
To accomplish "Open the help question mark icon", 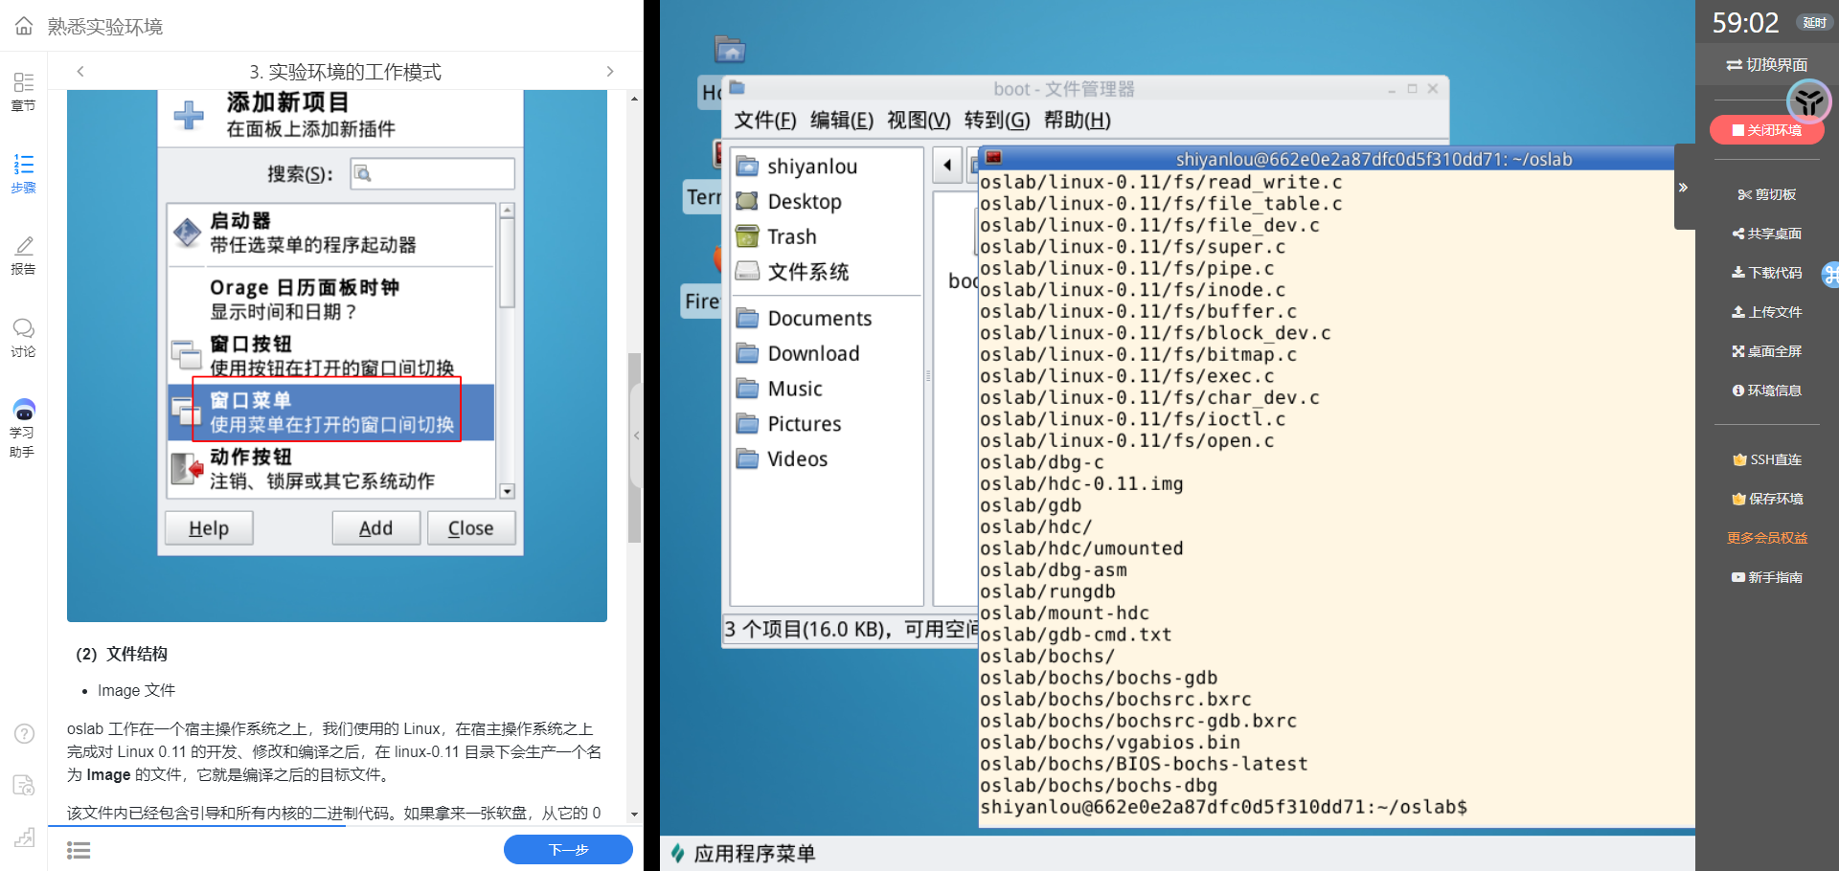I will click(24, 734).
